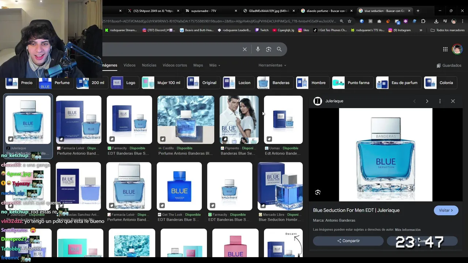Switch to the Videos cortos tab
Image resolution: width=468 pixels, height=263 pixels.
pyautogui.click(x=175, y=65)
